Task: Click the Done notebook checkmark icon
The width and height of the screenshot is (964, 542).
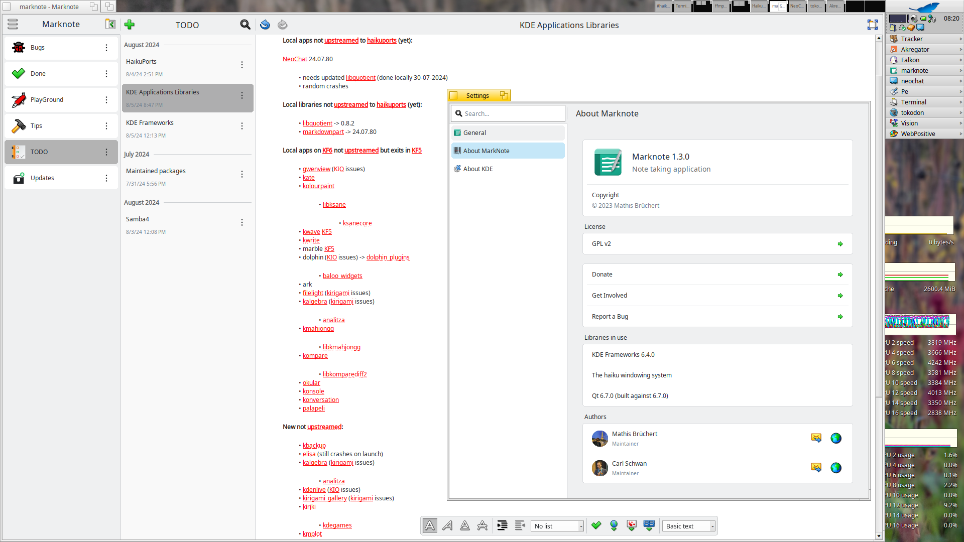Action: (19, 73)
